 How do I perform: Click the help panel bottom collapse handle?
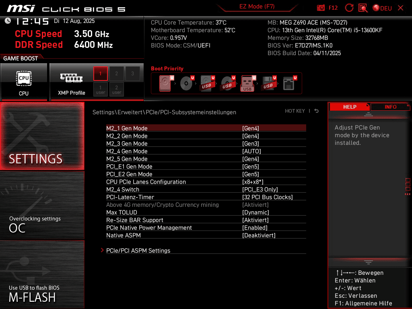[369, 262]
